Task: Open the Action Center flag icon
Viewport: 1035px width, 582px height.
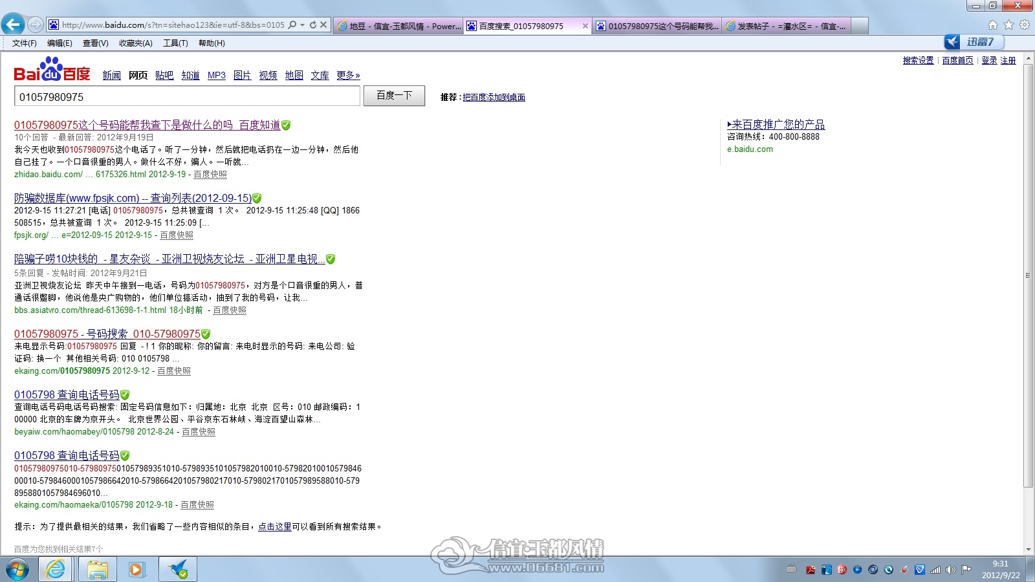Action: tap(966, 570)
